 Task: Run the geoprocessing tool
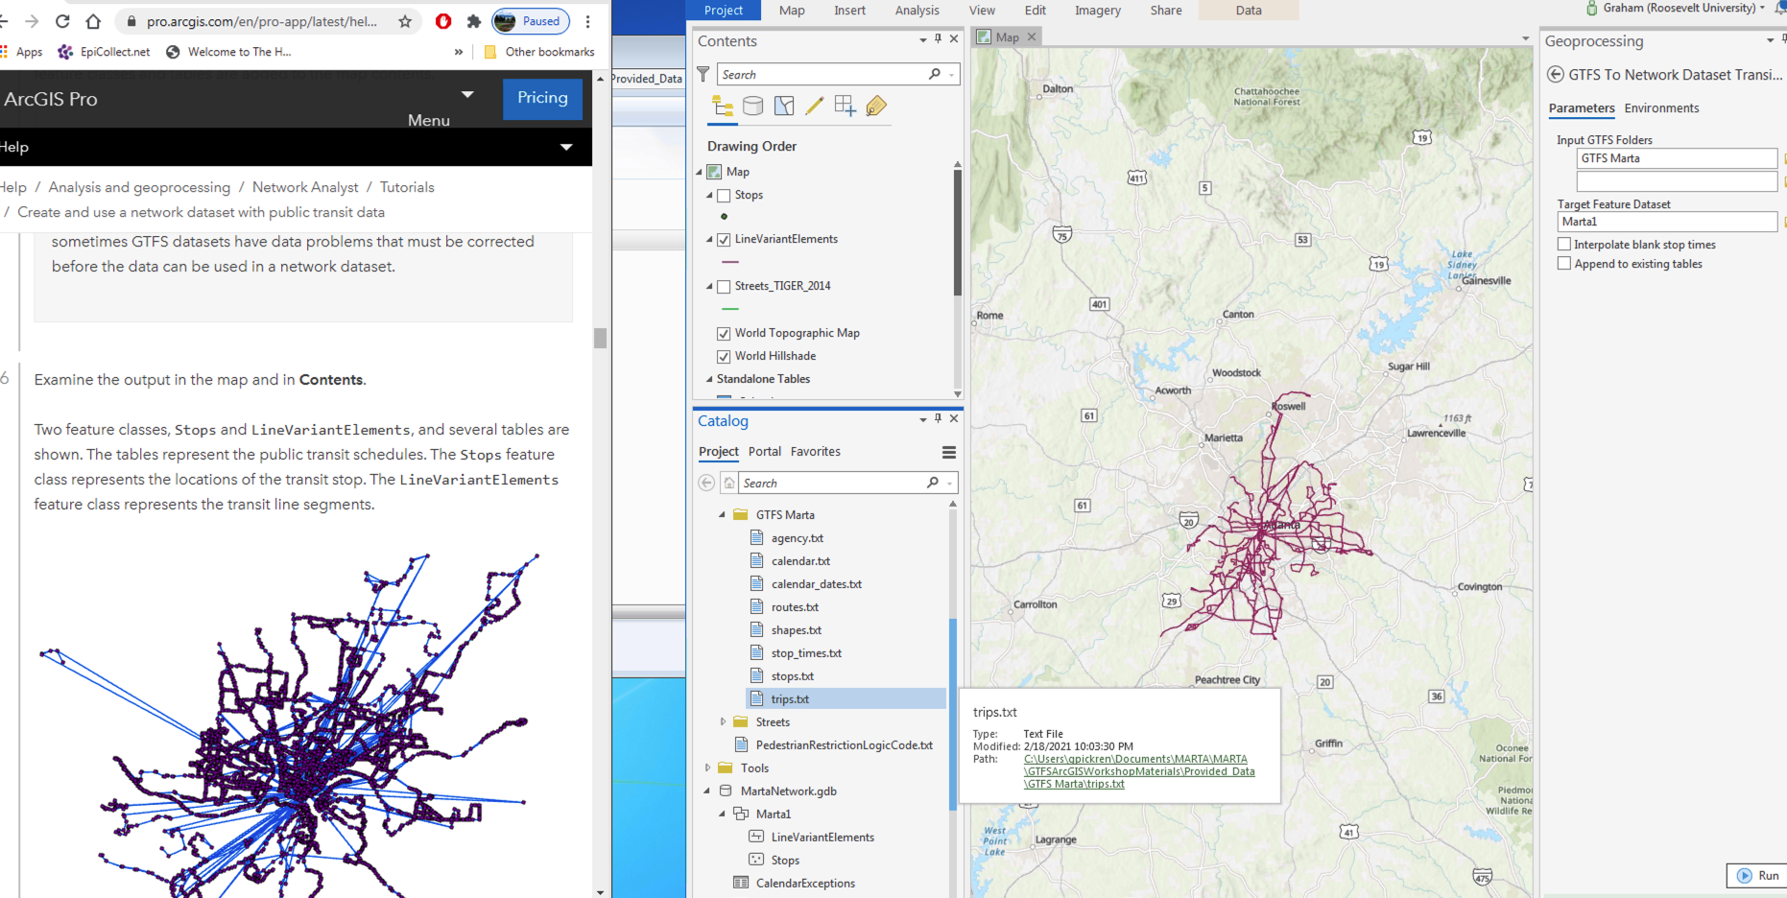(x=1757, y=875)
